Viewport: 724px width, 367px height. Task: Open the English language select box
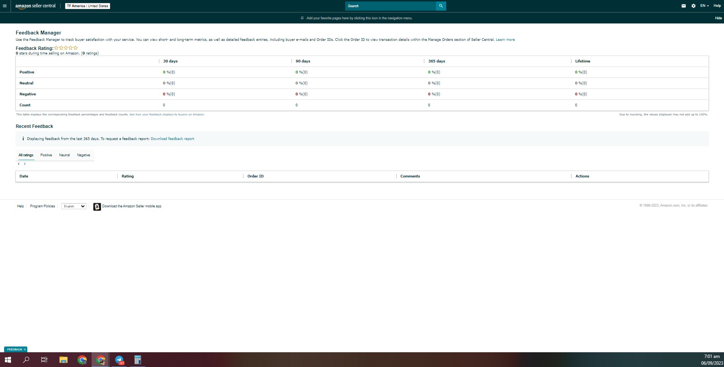[x=74, y=206]
